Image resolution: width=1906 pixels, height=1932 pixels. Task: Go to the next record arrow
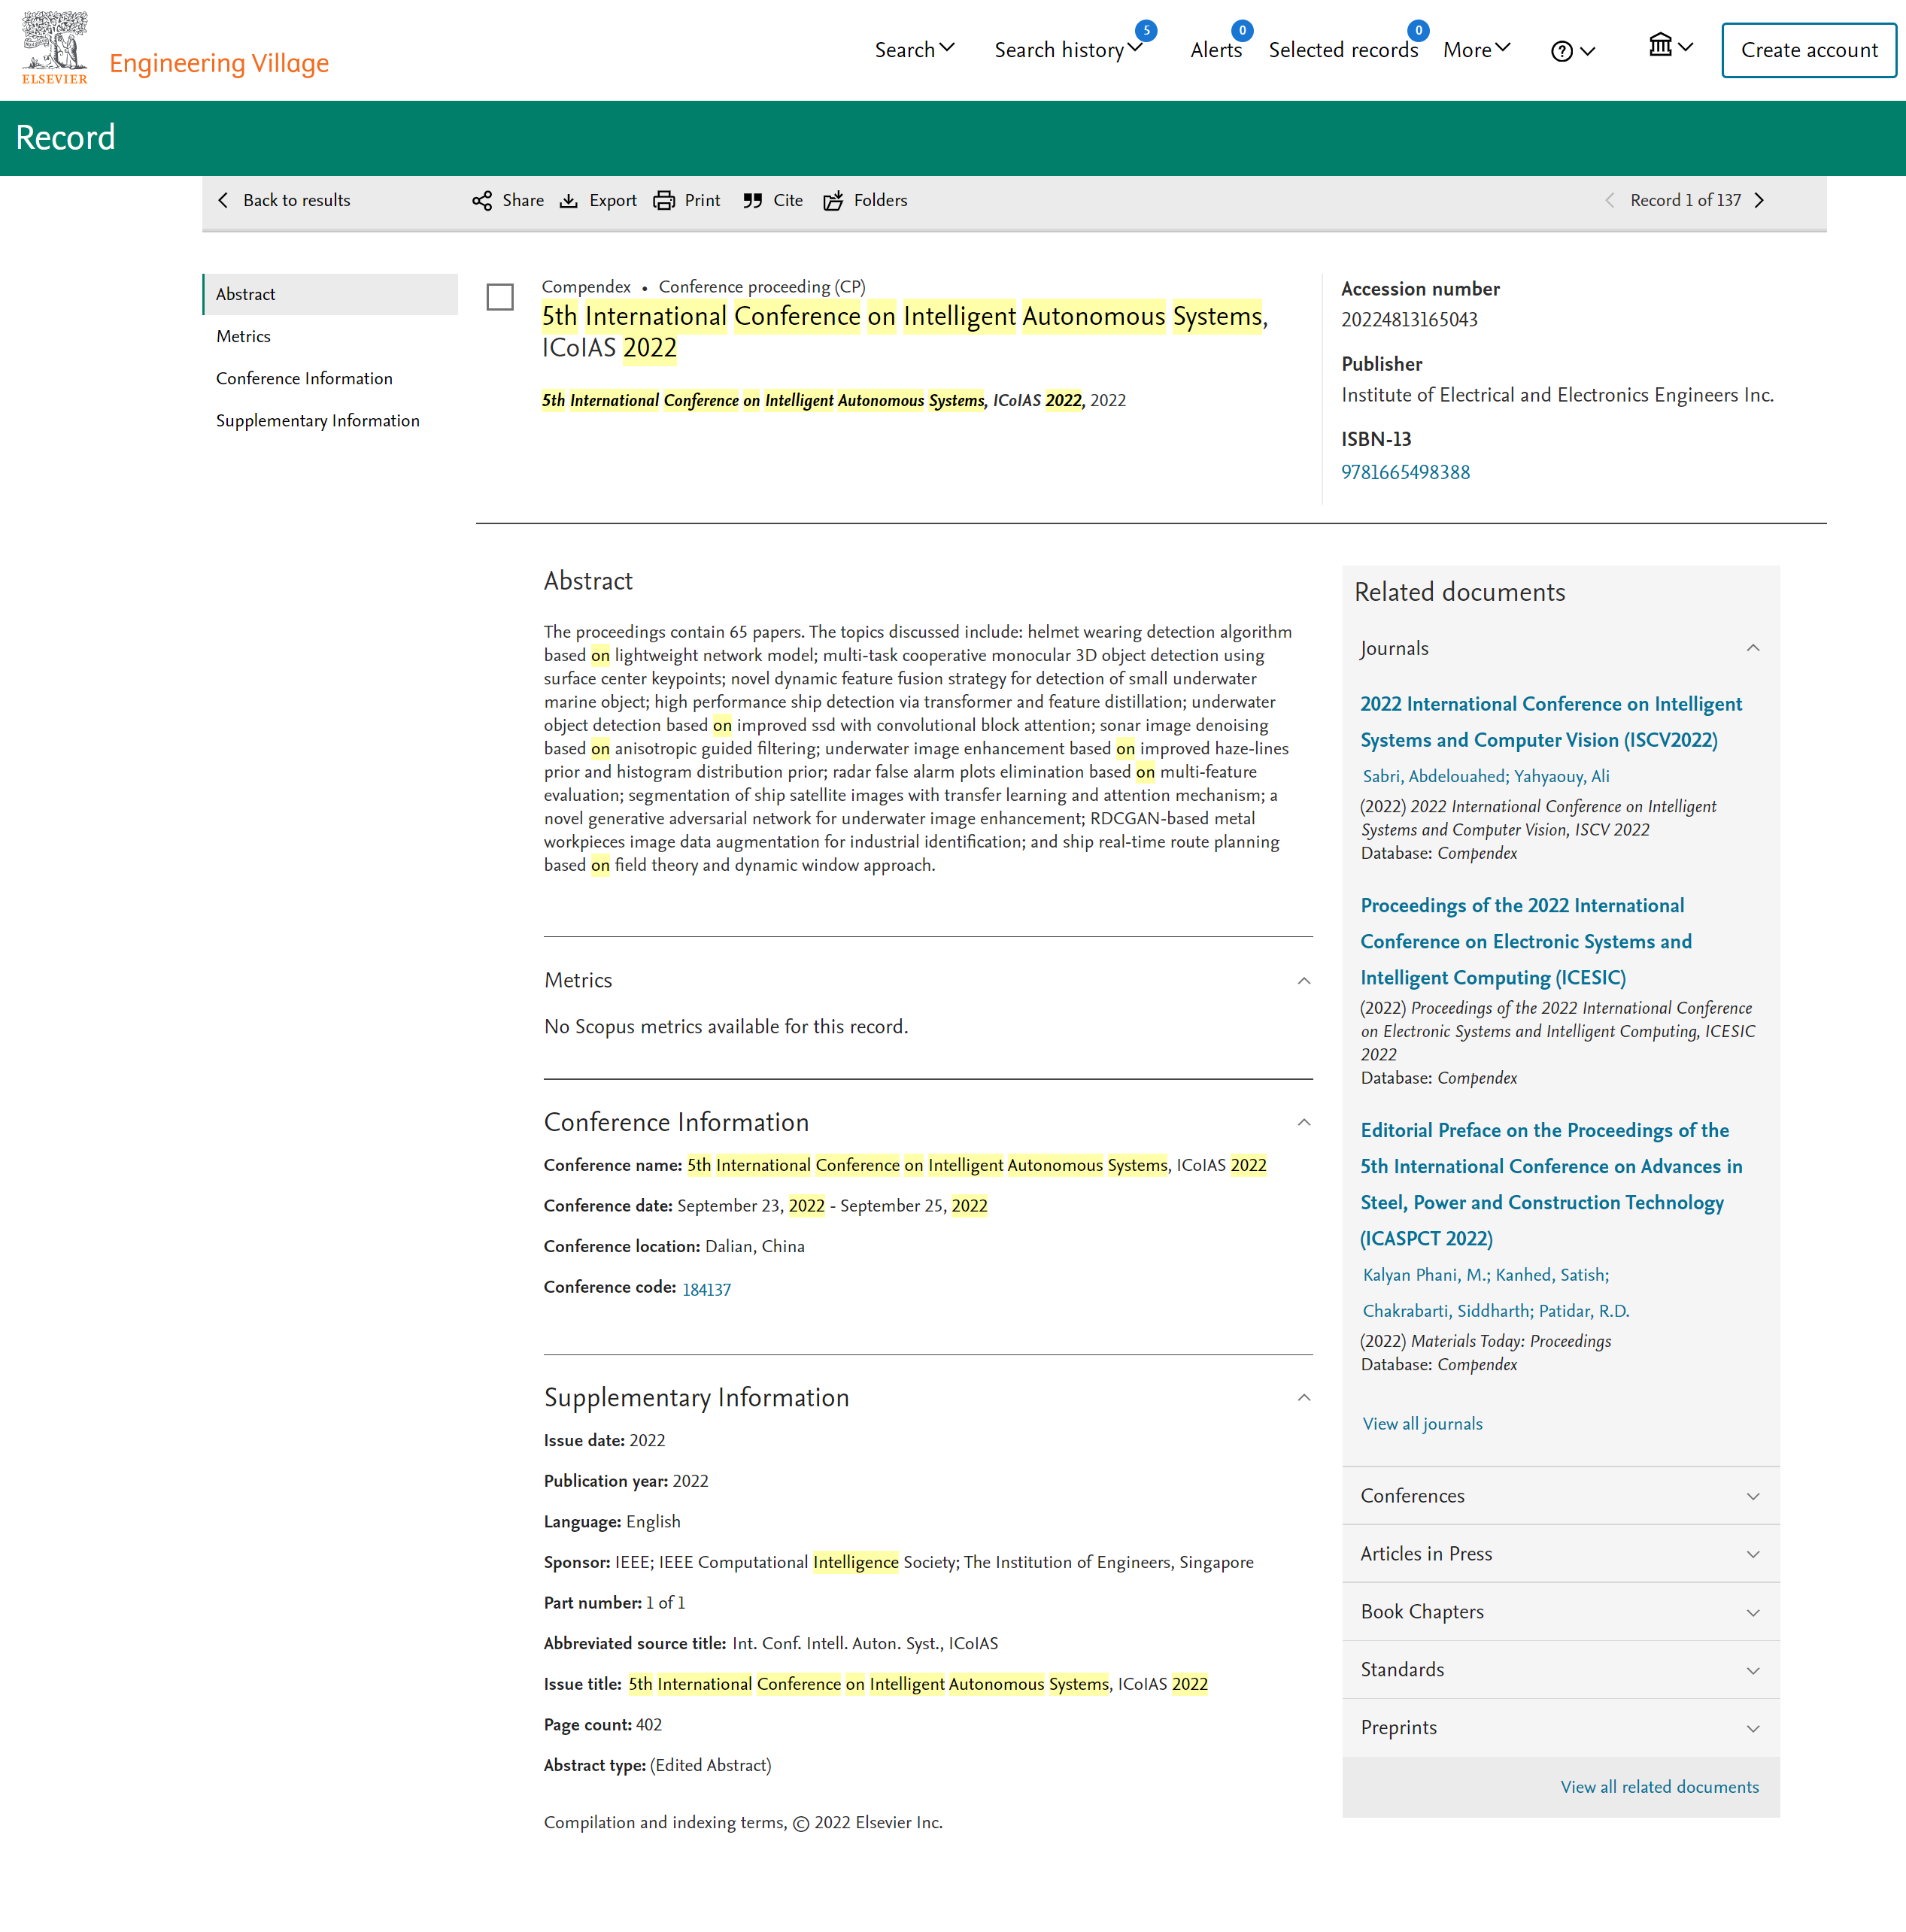(1759, 200)
